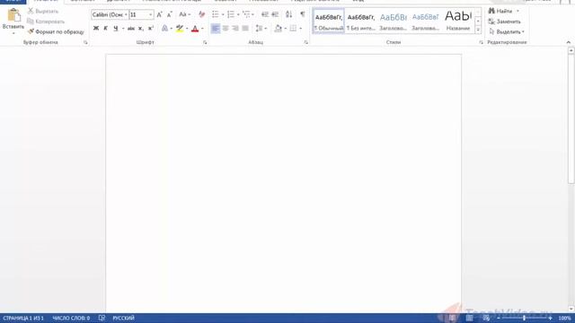This screenshot has height=323, width=575.
Task: Apply paragraph shading paint bucket
Action: (279, 28)
